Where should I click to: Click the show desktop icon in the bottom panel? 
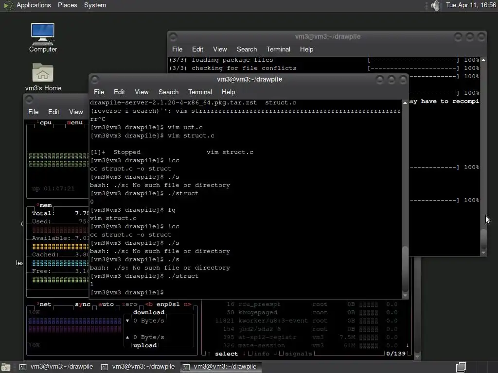[x=6, y=367]
